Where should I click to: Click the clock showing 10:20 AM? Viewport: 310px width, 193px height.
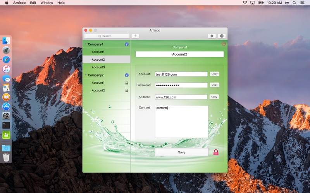click(x=274, y=3)
